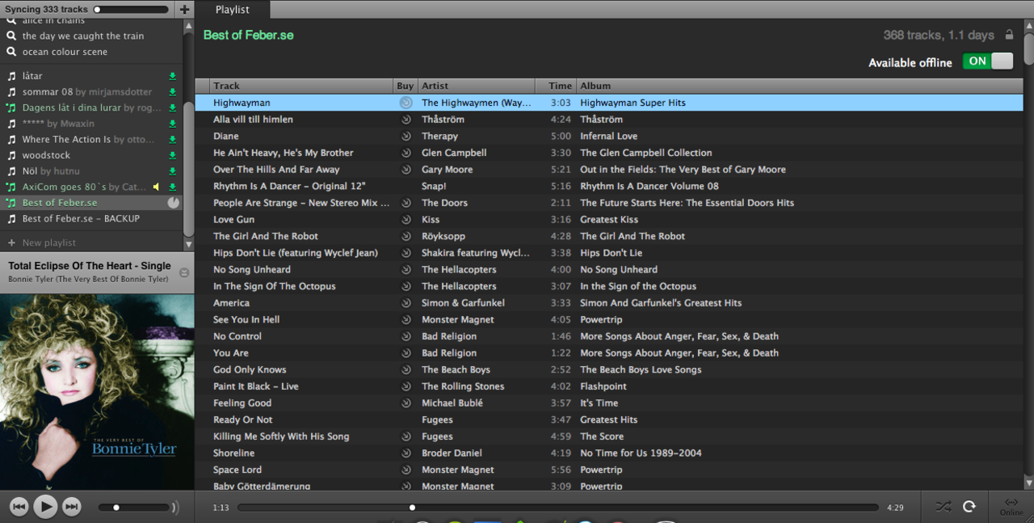Click the speaker icon on AxiCom playlist

click(x=156, y=187)
